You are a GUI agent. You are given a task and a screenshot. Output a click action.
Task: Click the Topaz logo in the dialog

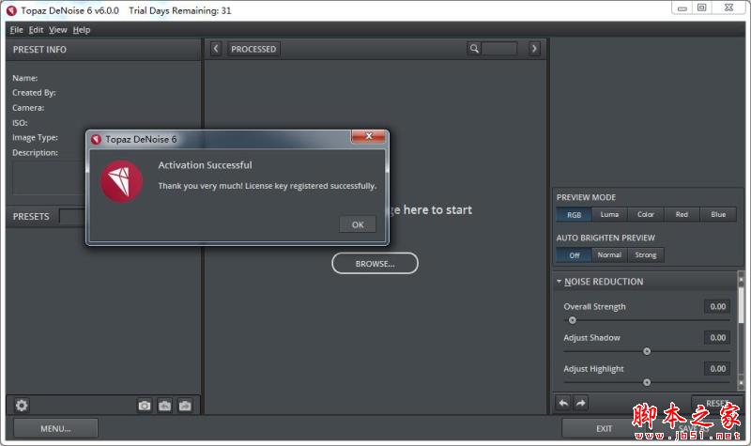coord(121,181)
